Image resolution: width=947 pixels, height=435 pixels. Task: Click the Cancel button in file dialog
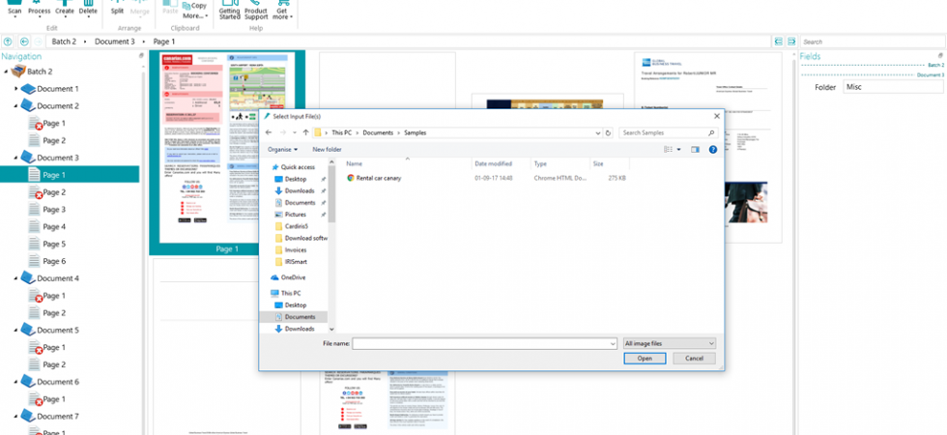pos(694,359)
